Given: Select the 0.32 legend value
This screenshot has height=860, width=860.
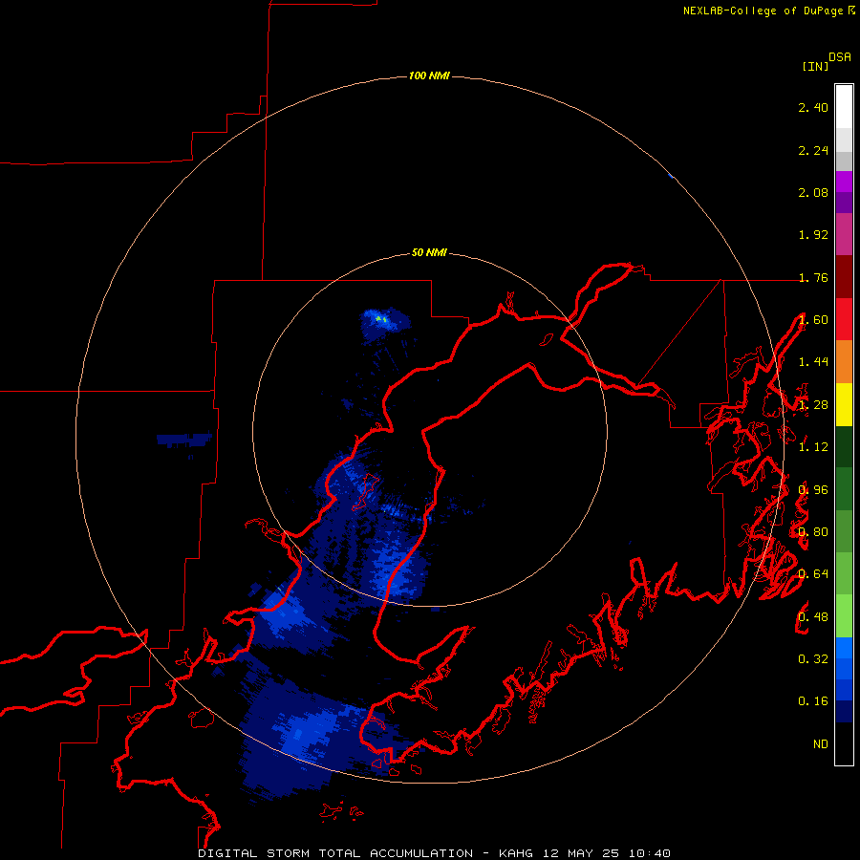Looking at the screenshot, I should click(813, 658).
